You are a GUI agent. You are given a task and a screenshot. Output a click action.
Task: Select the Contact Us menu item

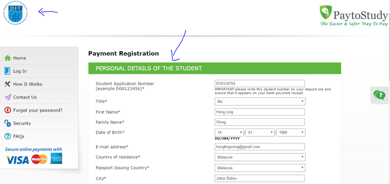tap(25, 97)
